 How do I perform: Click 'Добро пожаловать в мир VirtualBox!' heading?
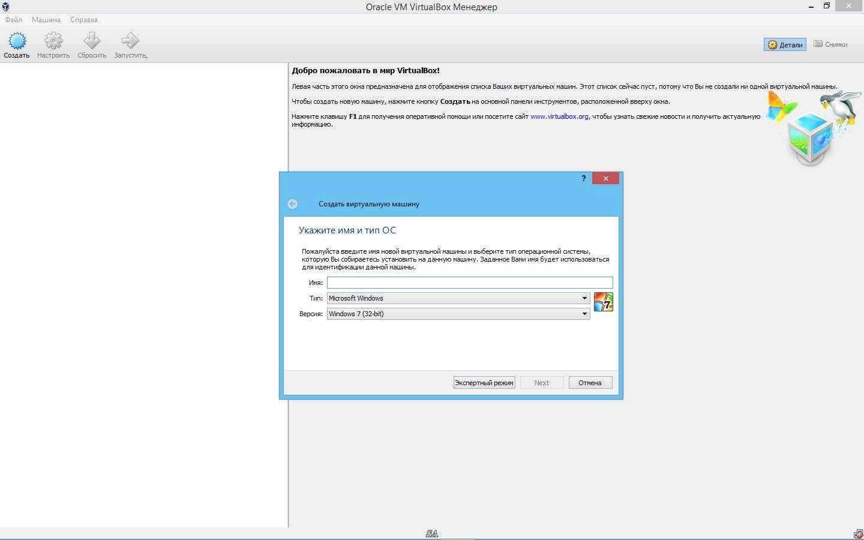[366, 71]
